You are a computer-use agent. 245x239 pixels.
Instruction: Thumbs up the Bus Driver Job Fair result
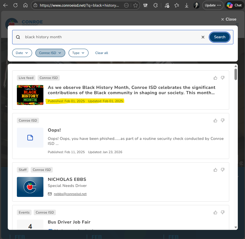coord(215,212)
